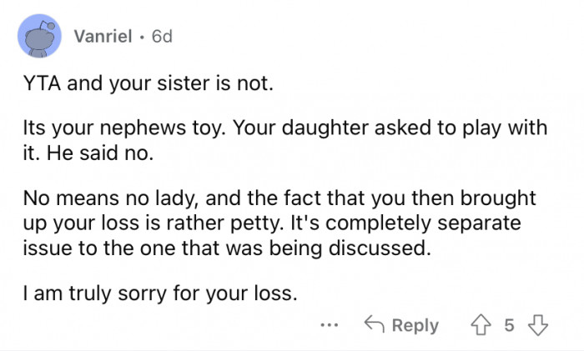Viewport: 584px width, 351px height.
Task: Click the vote count number 5
Action: click(x=509, y=325)
